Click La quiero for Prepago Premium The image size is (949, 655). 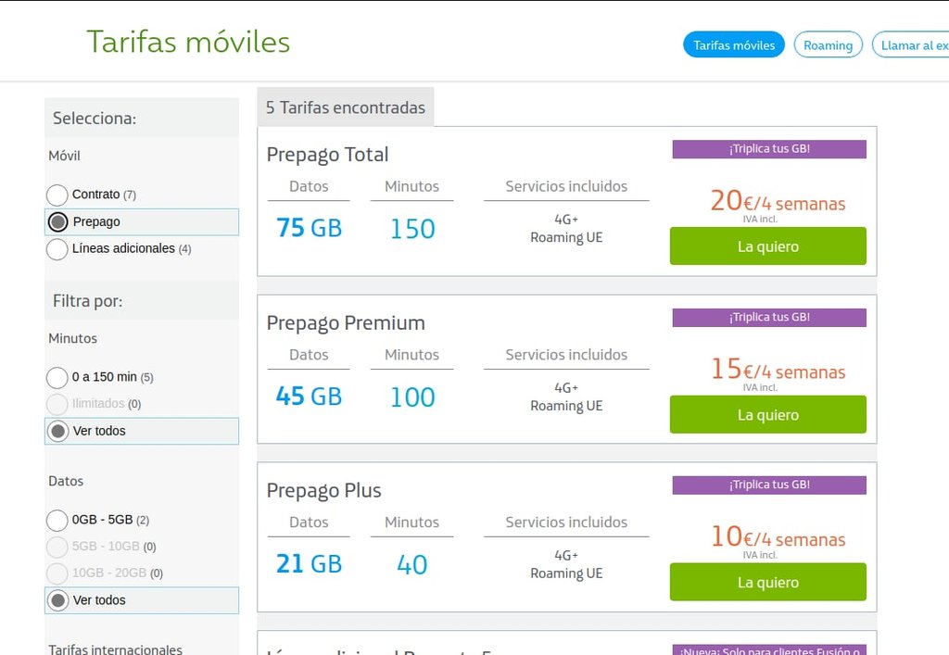[767, 415]
